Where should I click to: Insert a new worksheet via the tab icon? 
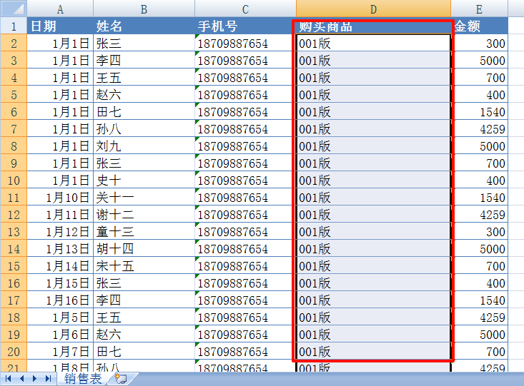(x=121, y=379)
